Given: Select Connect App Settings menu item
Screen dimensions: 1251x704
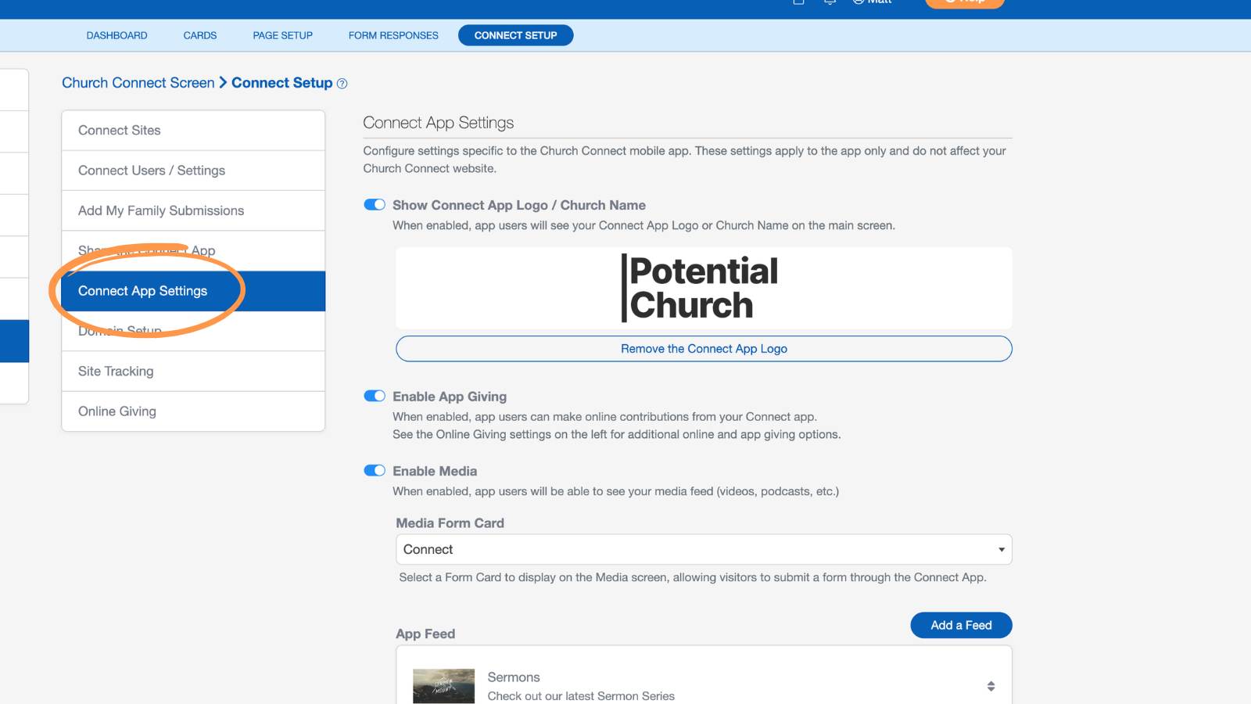Looking at the screenshot, I should (193, 291).
